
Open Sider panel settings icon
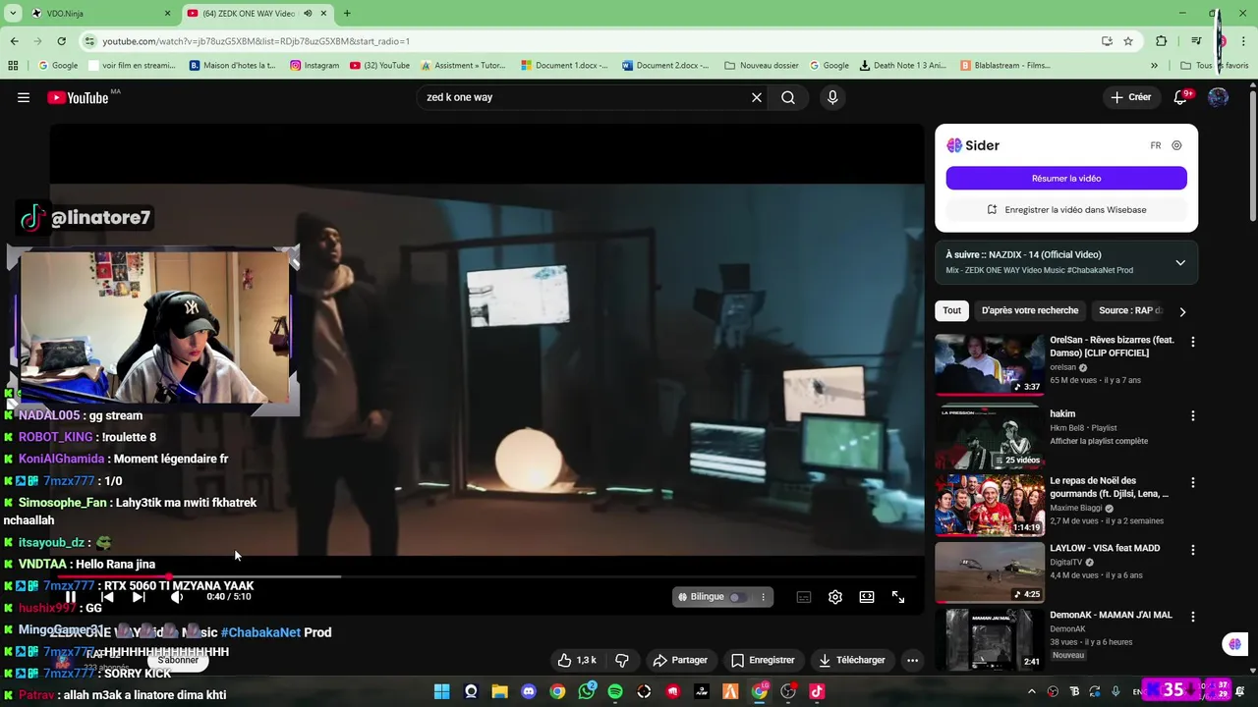click(1176, 145)
